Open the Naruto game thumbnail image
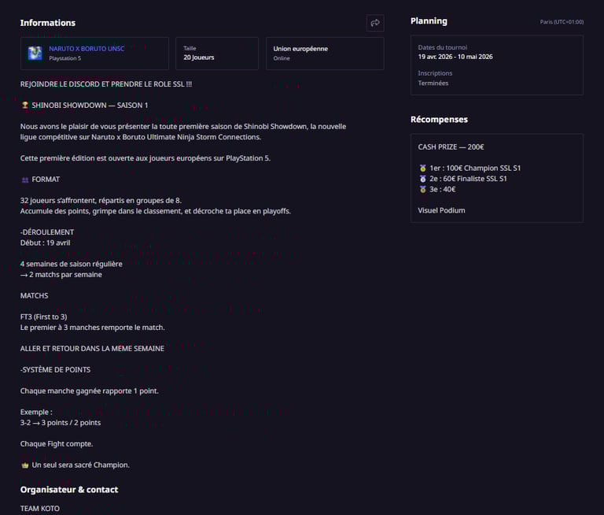The height and width of the screenshot is (515, 604). coord(35,54)
